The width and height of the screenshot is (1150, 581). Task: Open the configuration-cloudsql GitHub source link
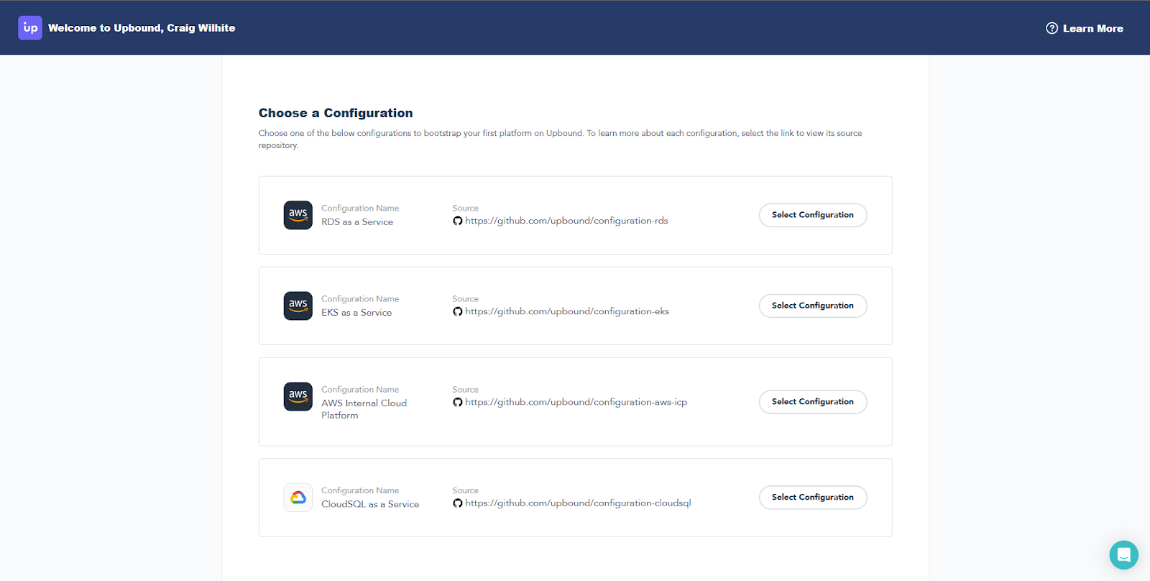click(578, 503)
